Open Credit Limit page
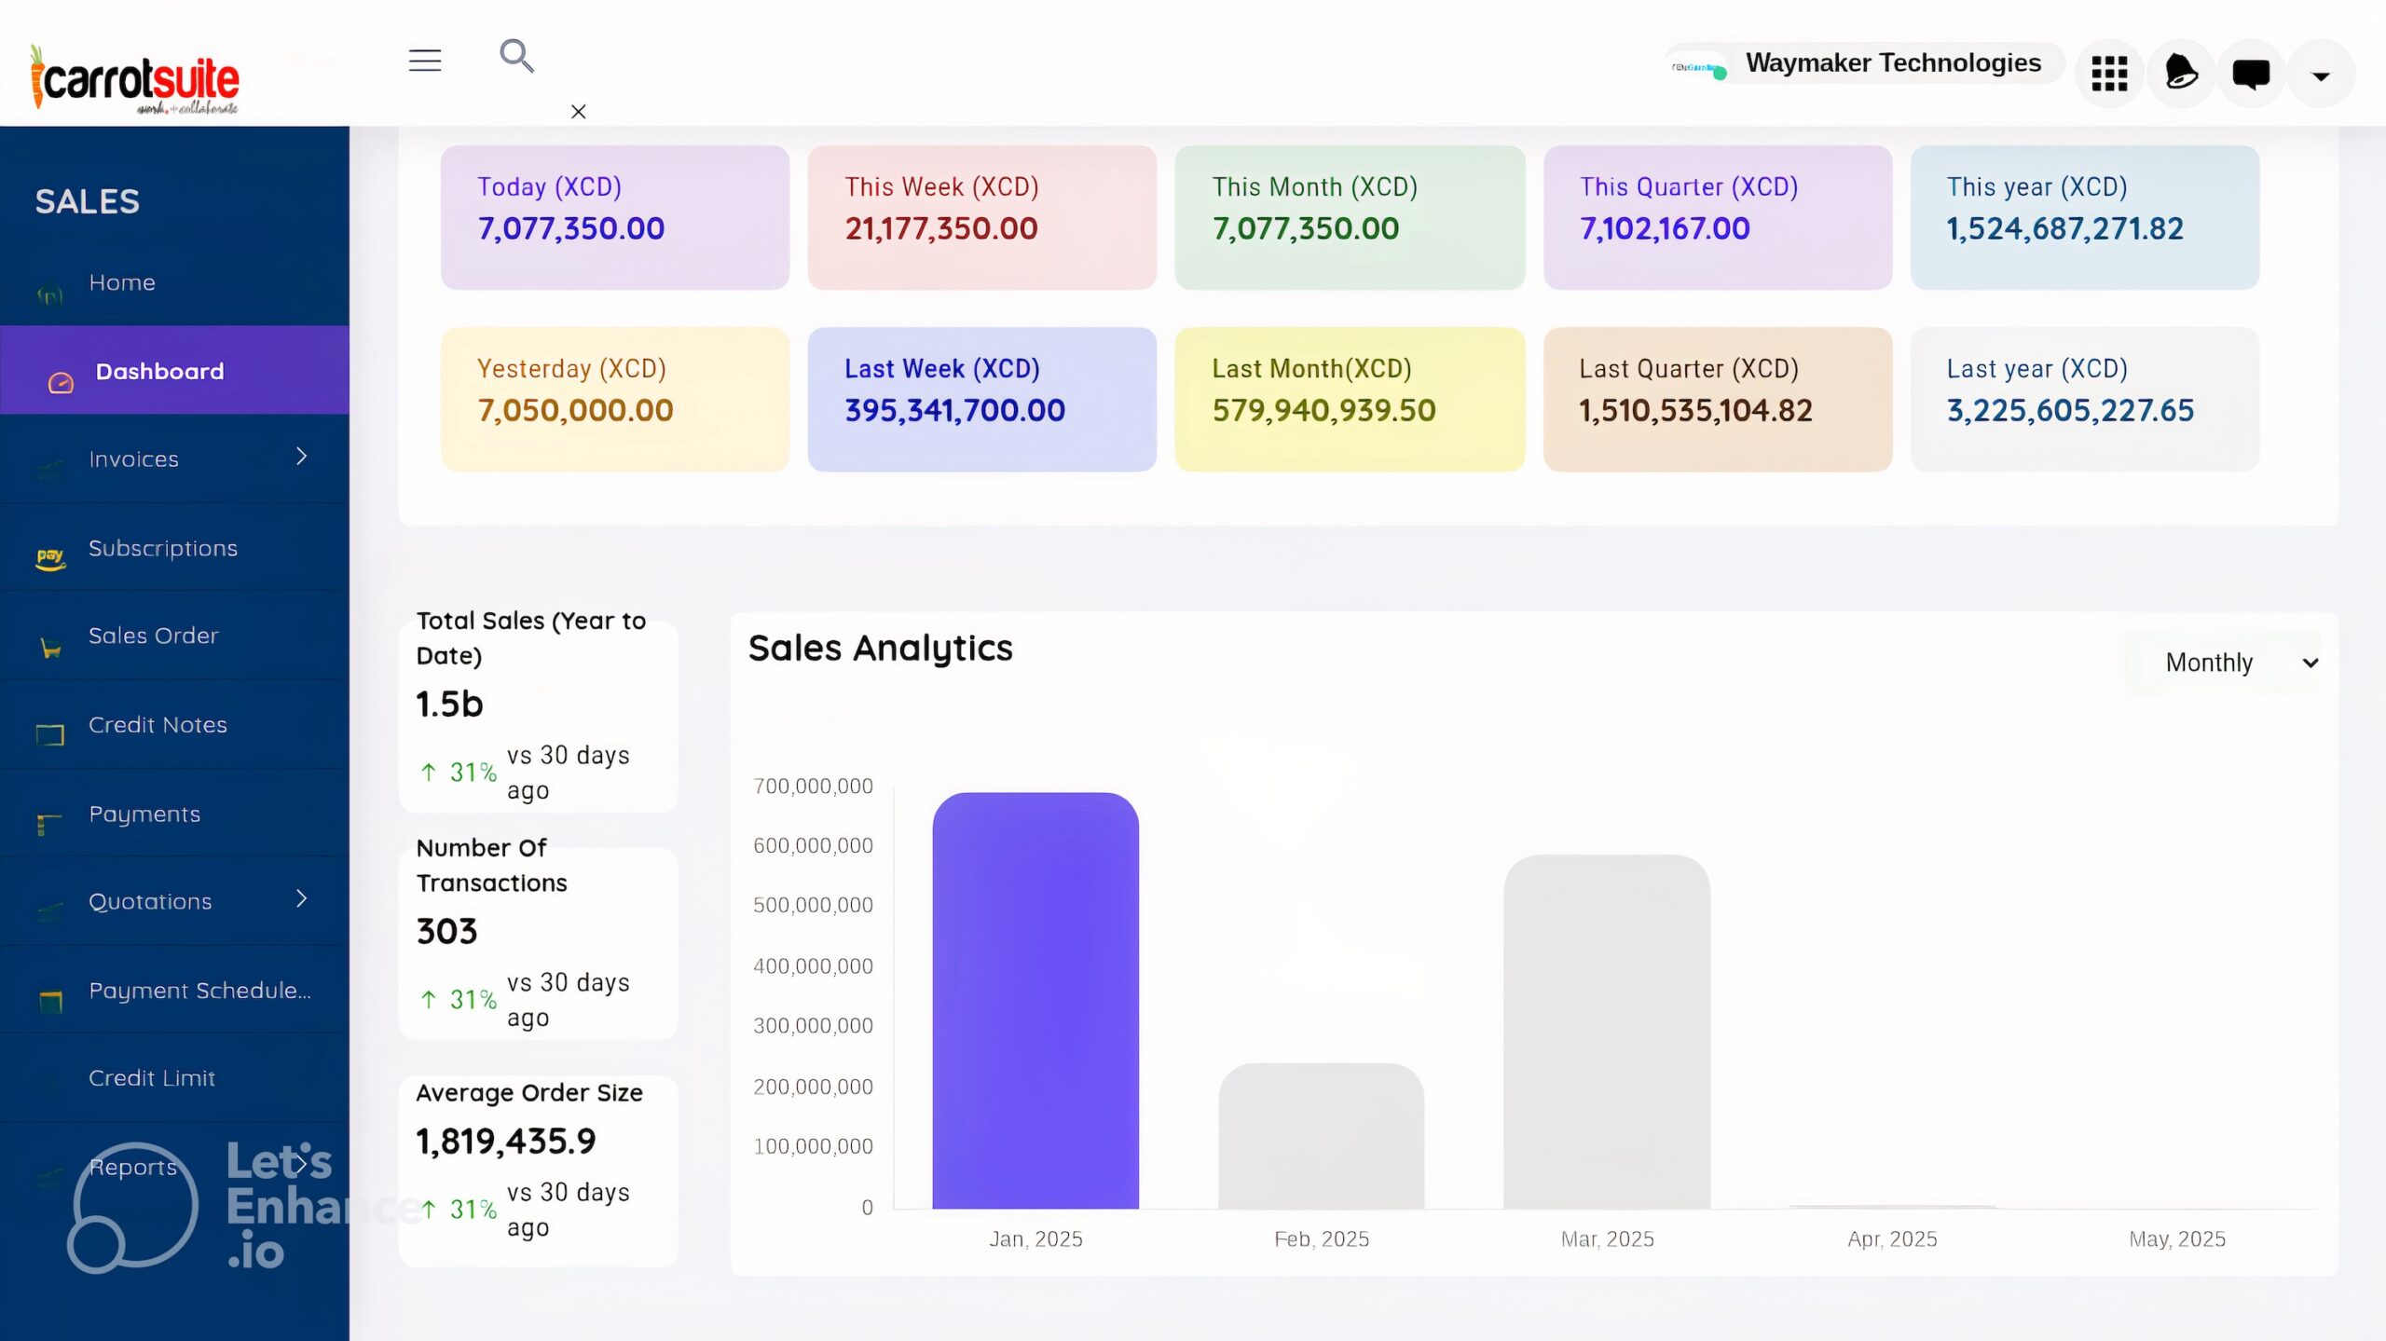Viewport: 2386px width, 1341px height. point(152,1077)
